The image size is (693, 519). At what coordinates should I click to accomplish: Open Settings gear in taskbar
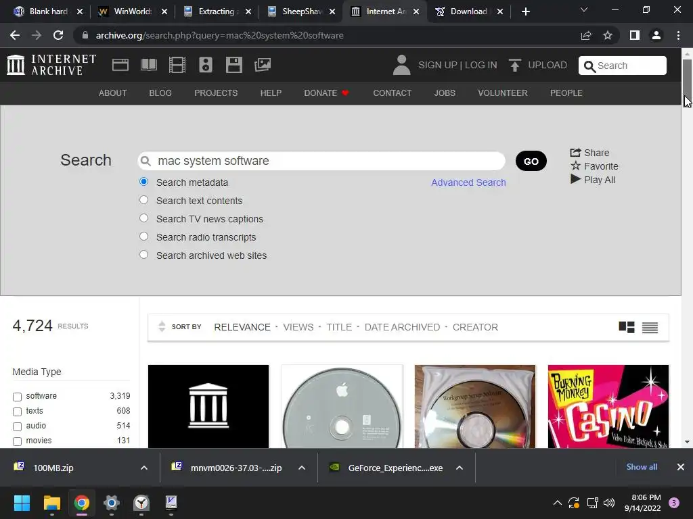point(112,503)
